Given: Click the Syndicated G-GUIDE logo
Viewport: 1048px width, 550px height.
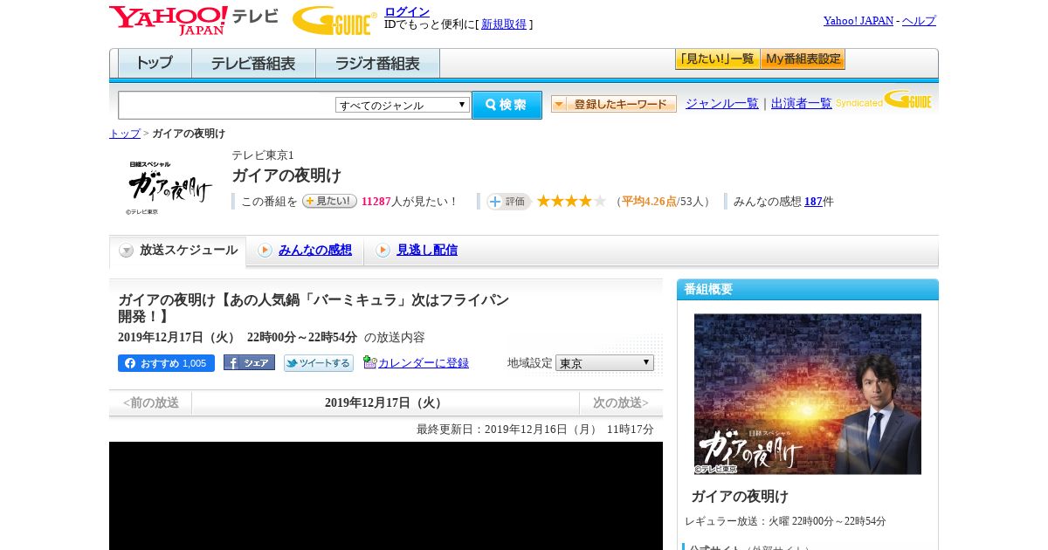Looking at the screenshot, I should pos(884,100).
